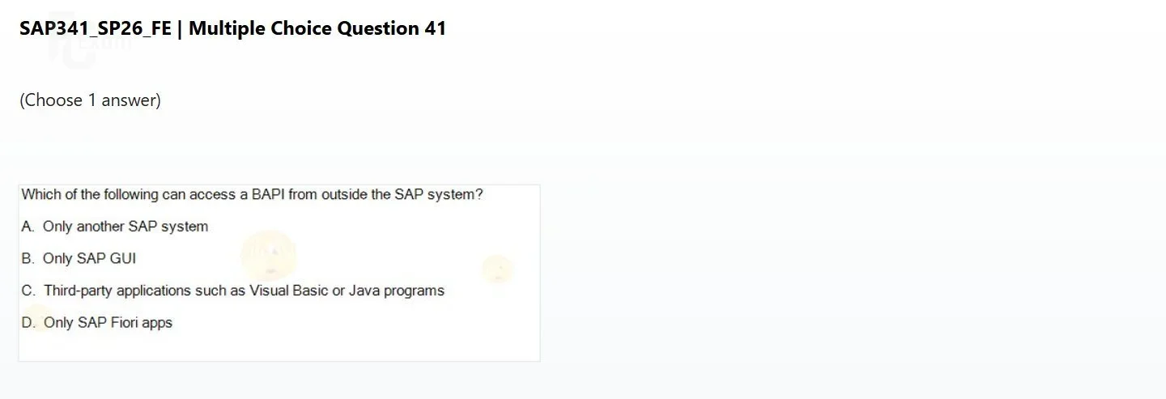Image resolution: width=1166 pixels, height=399 pixels.
Task: Click the small smiley watermark on right
Action: coord(497,269)
